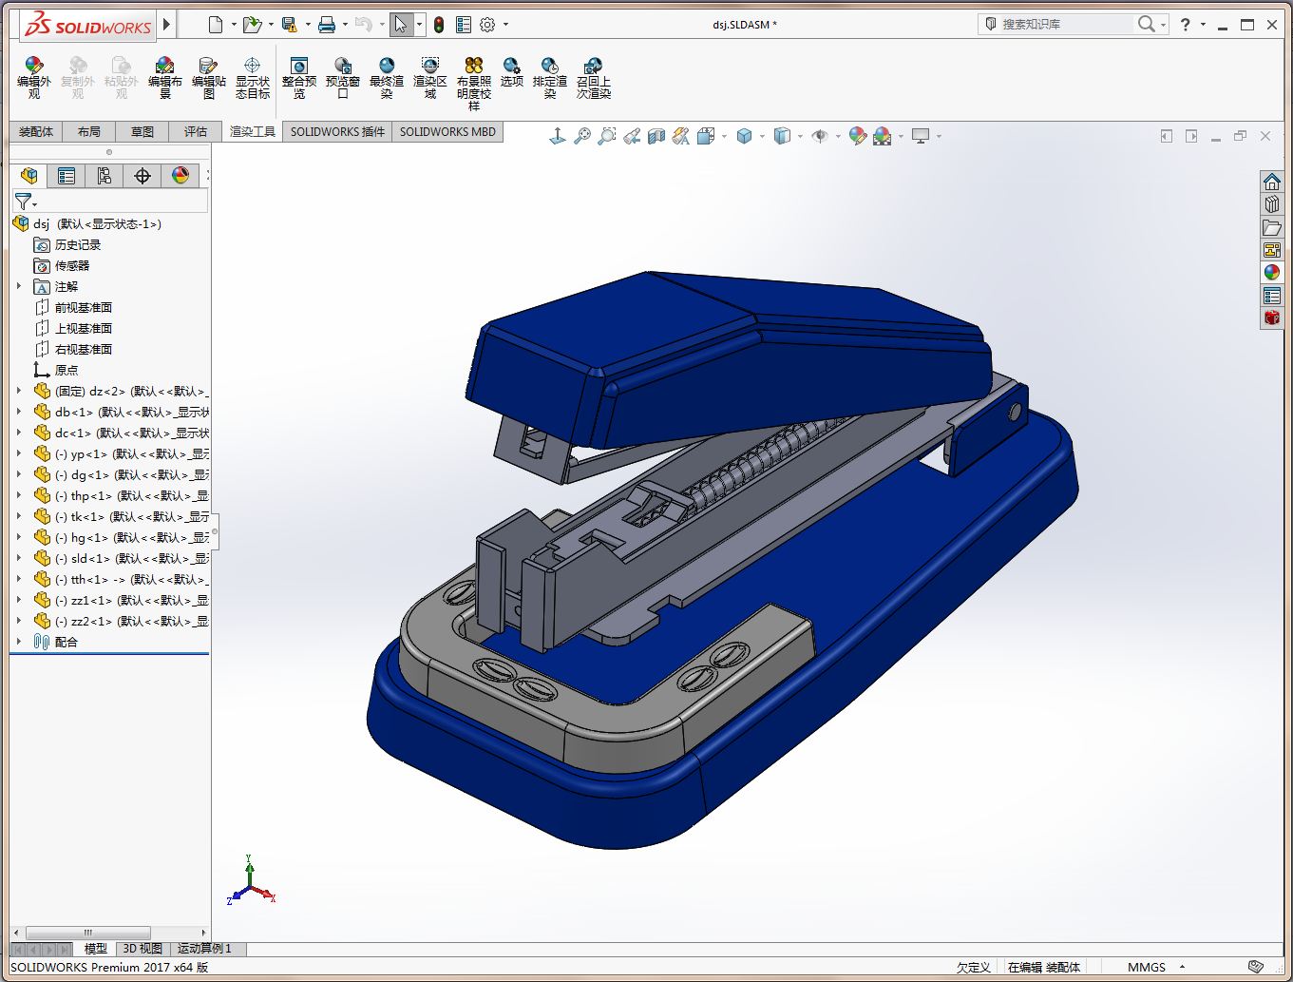This screenshot has width=1293, height=982.
Task: Open the SOLIDWORKS MBD tab
Action: coord(447,131)
